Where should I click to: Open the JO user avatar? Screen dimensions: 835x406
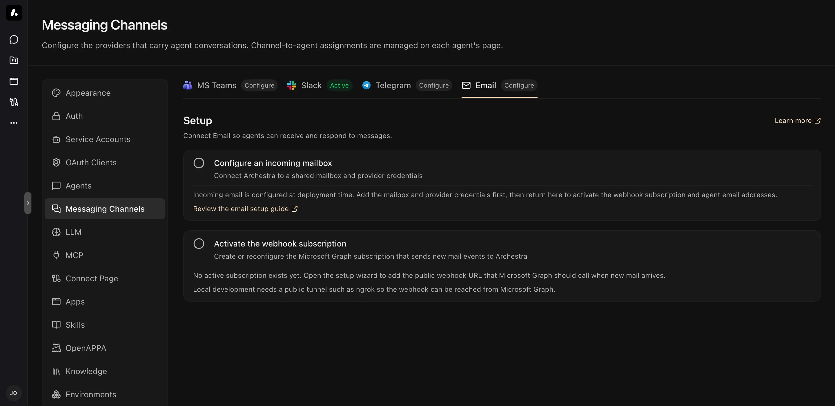click(14, 393)
